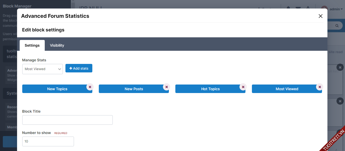345x151 pixels.
Task: Click the Add stats button
Action: click(79, 68)
